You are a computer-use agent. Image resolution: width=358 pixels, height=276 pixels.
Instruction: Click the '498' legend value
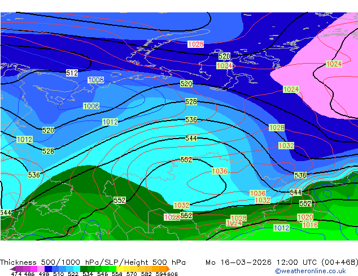point(44,274)
